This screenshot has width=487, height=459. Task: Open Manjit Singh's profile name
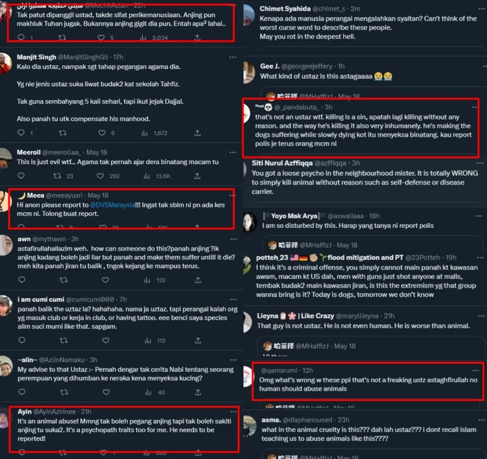point(36,57)
